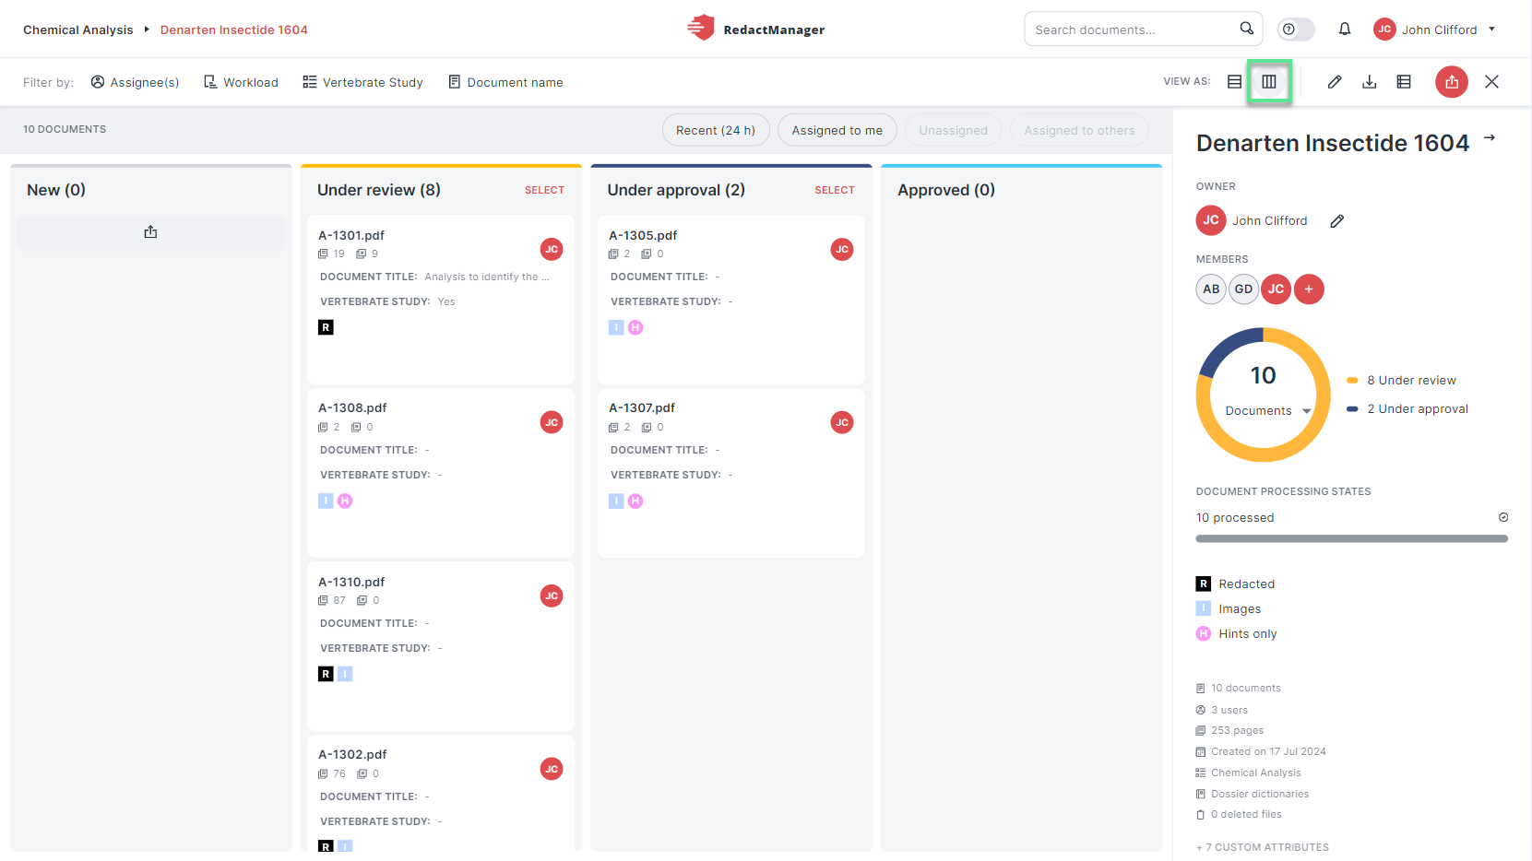
Task: Click the download dossier icon
Action: click(1370, 82)
